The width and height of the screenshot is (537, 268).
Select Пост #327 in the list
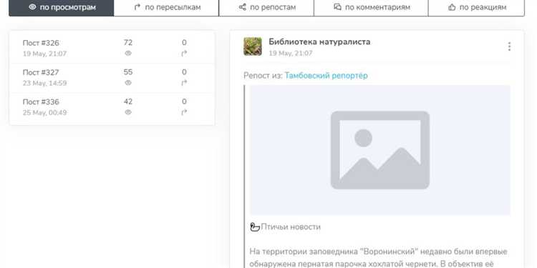(x=112, y=78)
